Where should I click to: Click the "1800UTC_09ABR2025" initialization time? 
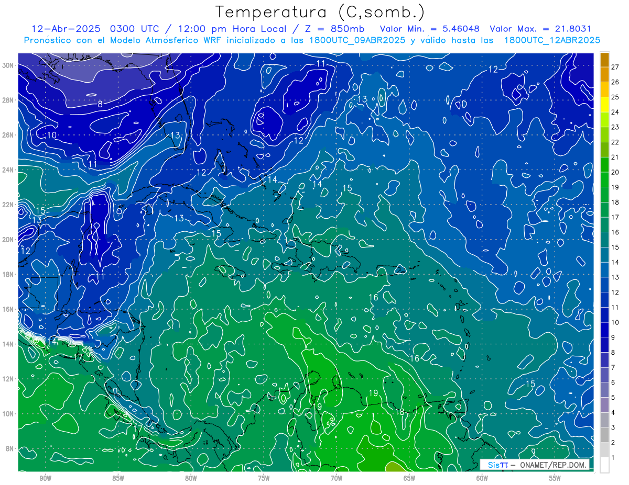tap(357, 40)
